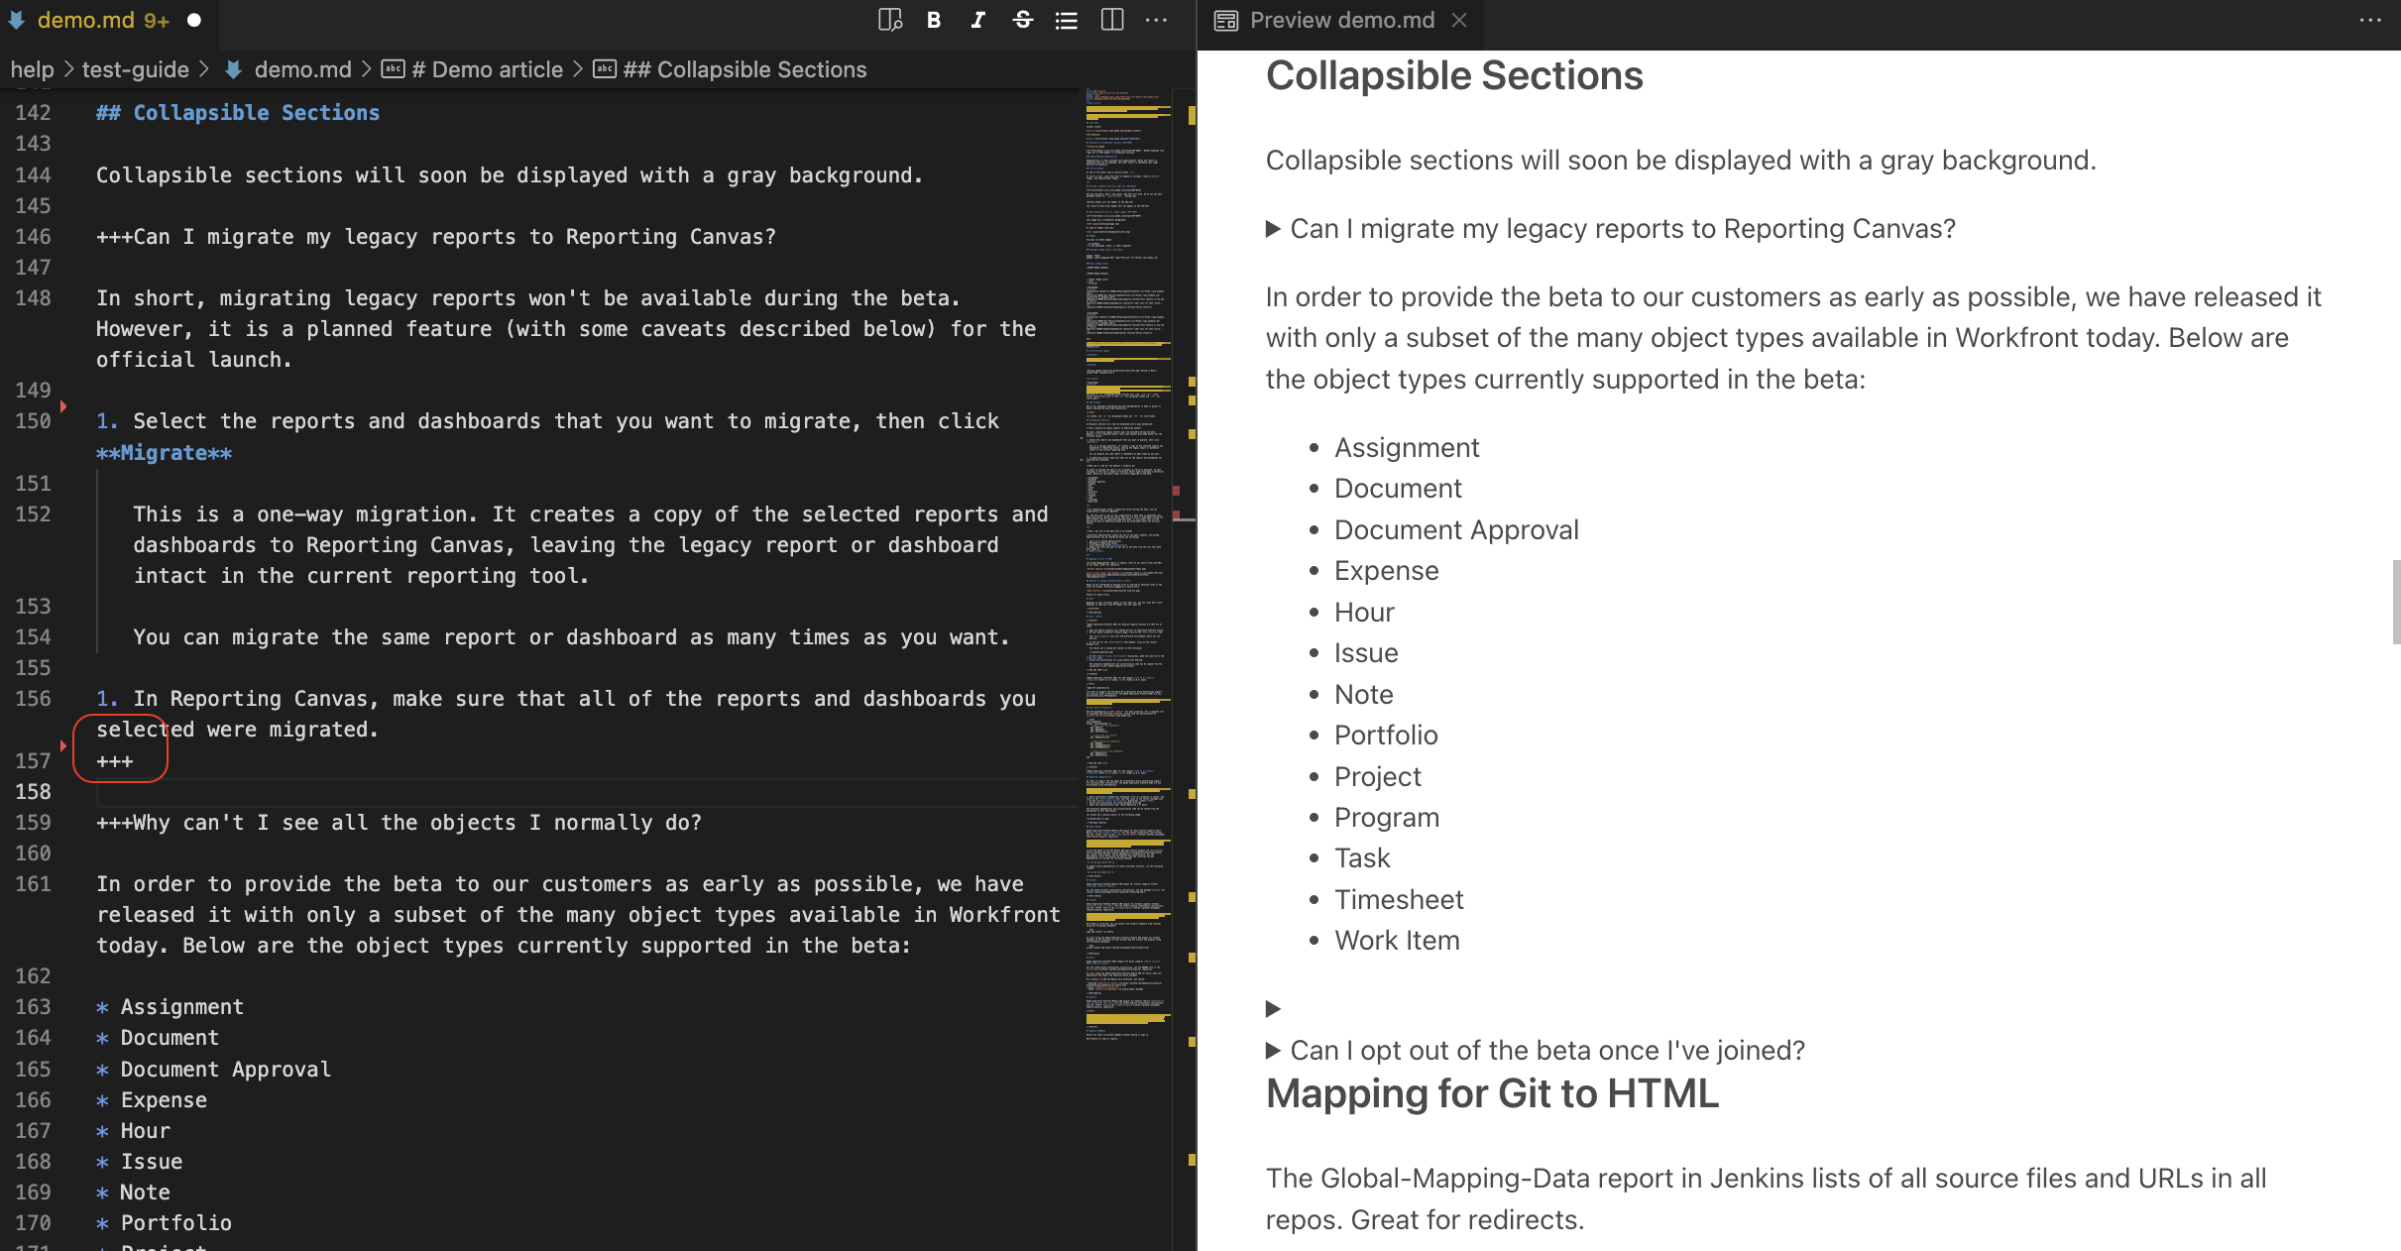The image size is (2401, 1251).
Task: Open the '## Collapsible Sections' breadcrumb dropdown
Action: coord(745,69)
